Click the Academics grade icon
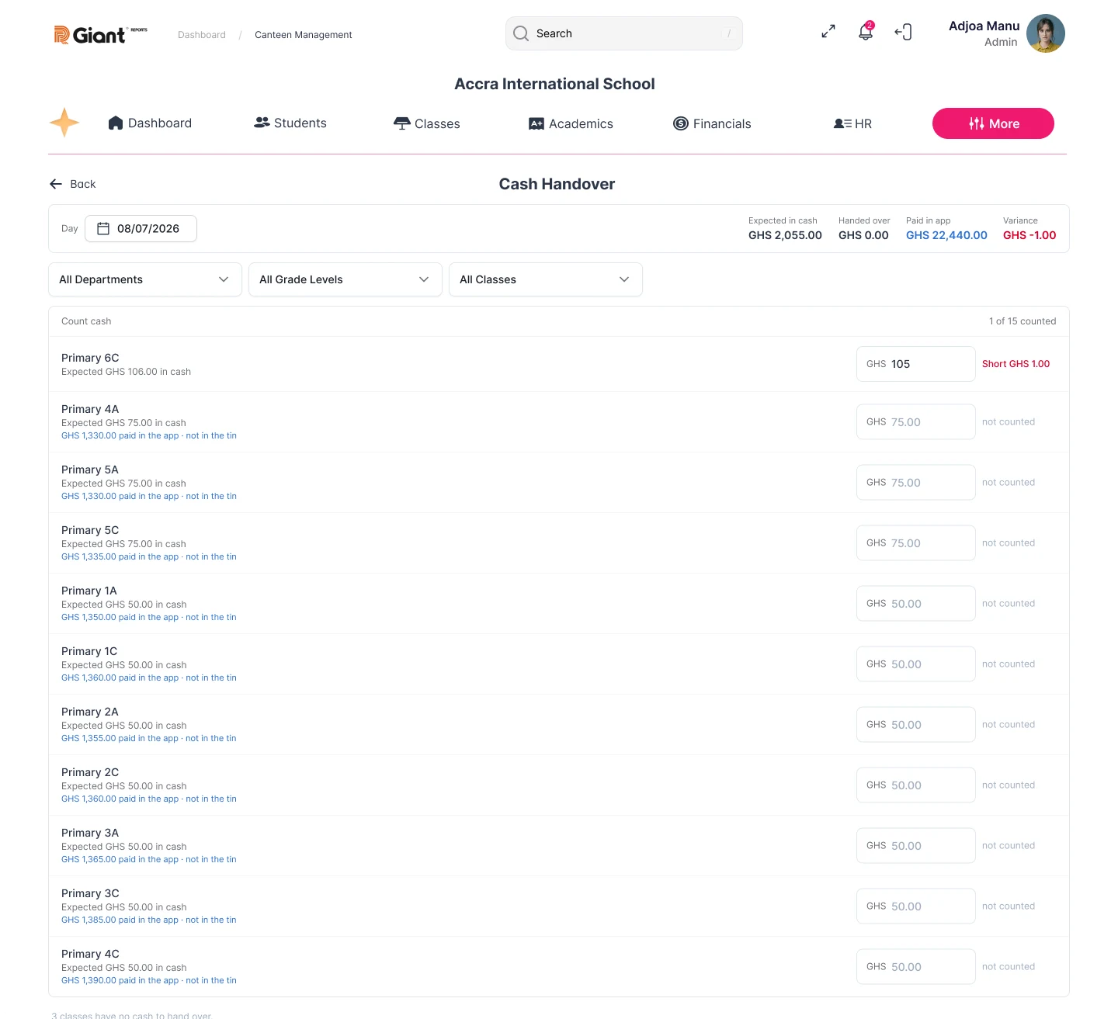Screen dimensions: 1118x1019 (x=536, y=123)
